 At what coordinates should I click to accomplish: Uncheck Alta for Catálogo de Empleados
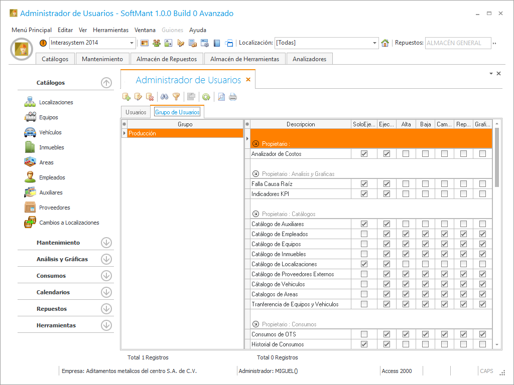coord(406,234)
